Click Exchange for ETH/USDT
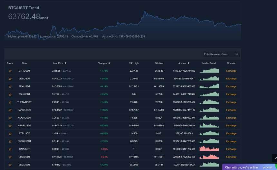277x170 pixels. click(x=231, y=71)
